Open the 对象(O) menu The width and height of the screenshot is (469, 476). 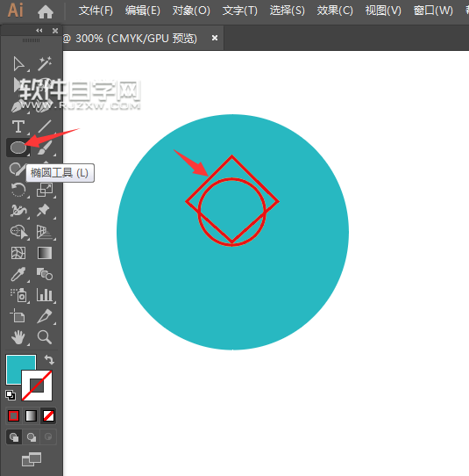pos(191,11)
